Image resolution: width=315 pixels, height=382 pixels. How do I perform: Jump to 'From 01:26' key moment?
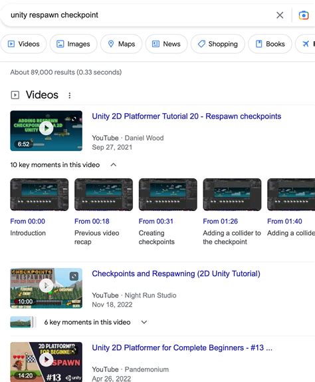coord(221,221)
